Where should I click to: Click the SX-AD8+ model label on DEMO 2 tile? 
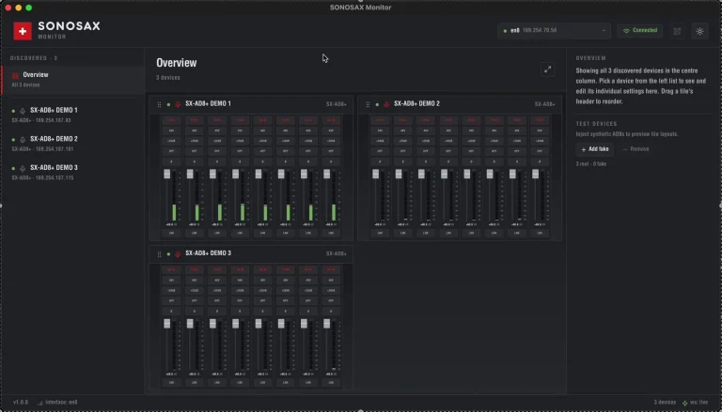(x=544, y=104)
